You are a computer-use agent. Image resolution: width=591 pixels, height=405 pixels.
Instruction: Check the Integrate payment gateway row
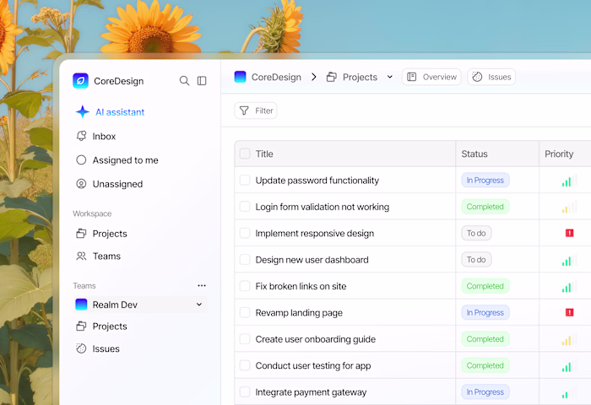coord(245,391)
